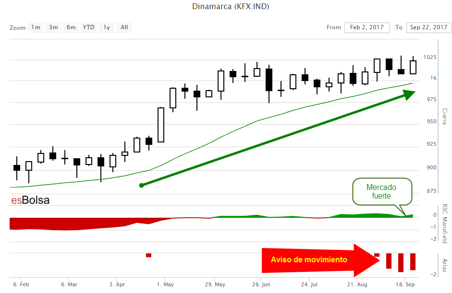This screenshot has height=293, width=452.
Task: Click the RSC Mansfield axis label
Action: coord(444,223)
